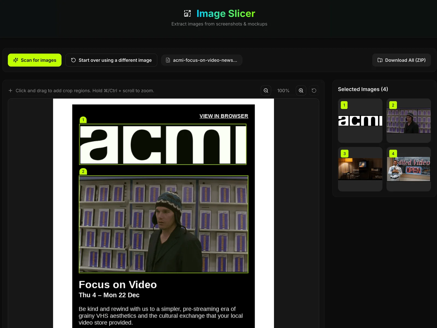The height and width of the screenshot is (328, 437).
Task: Click the Scan for images button
Action: point(35,60)
